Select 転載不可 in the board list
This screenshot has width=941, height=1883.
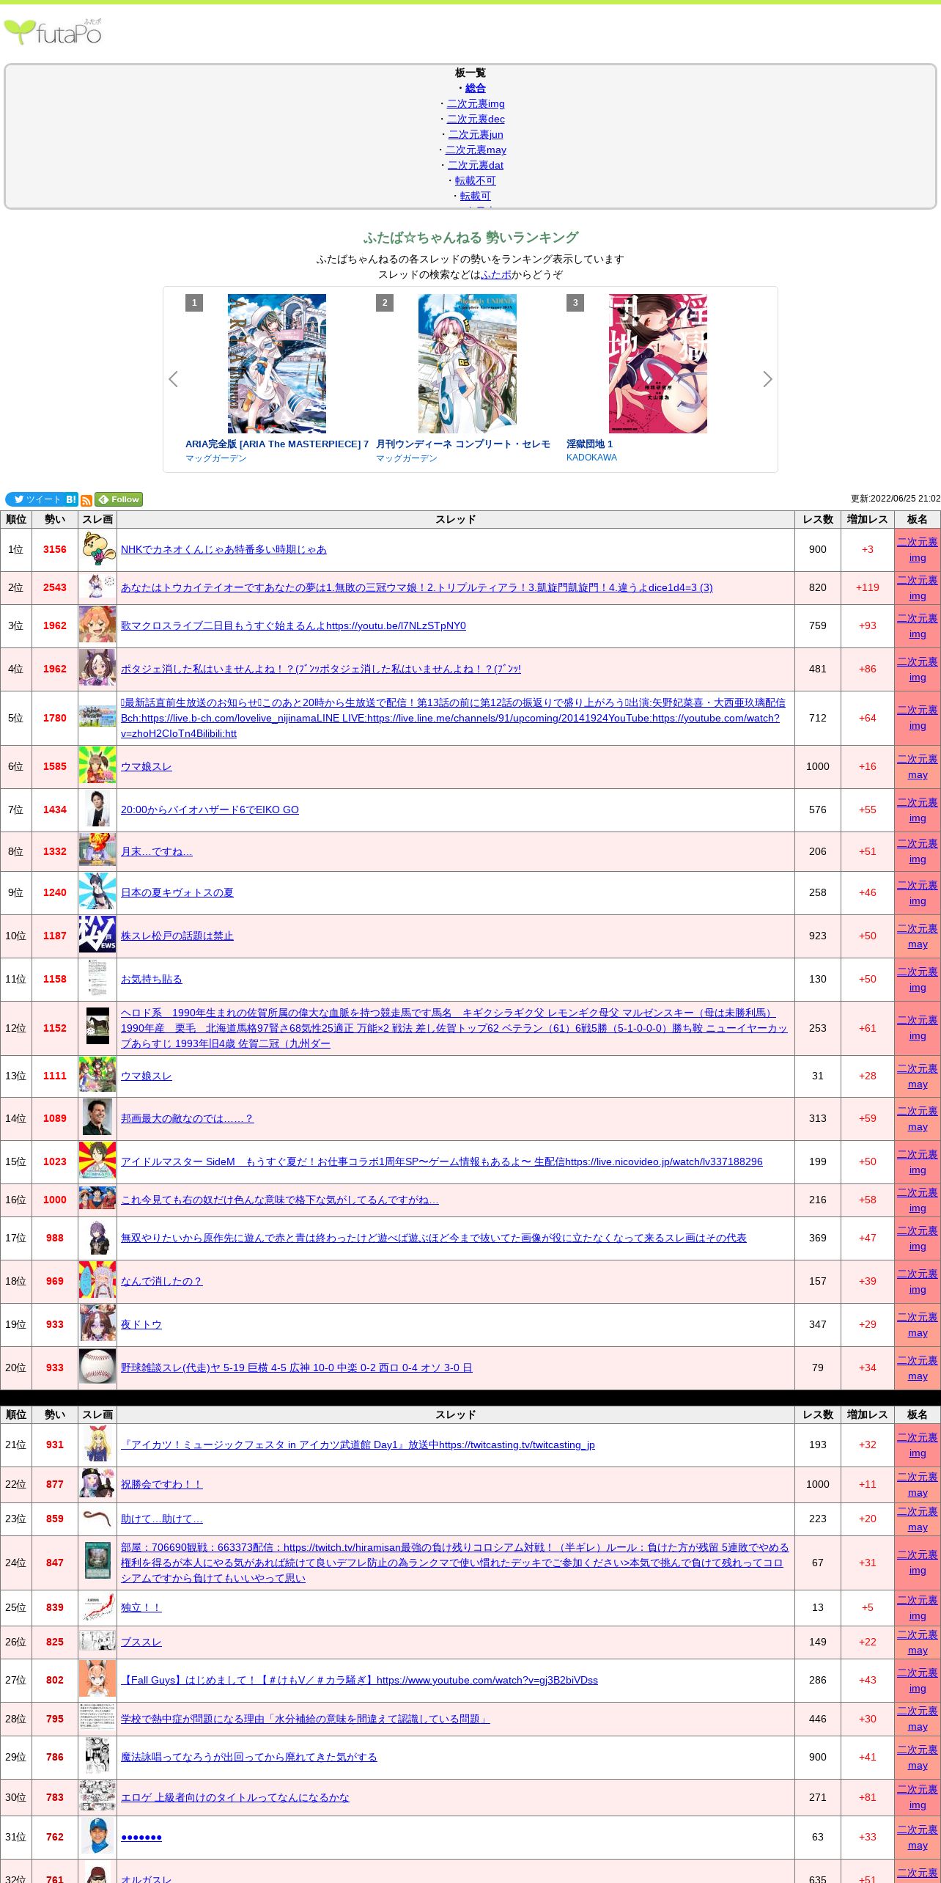(x=476, y=180)
